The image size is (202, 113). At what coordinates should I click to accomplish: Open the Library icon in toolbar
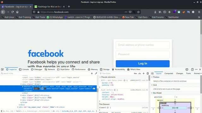pos(160,12)
